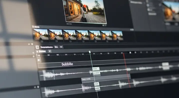Click the left-pointing arrow button above the ruler
Screen dimensions: 179x98
coord(50,51)
